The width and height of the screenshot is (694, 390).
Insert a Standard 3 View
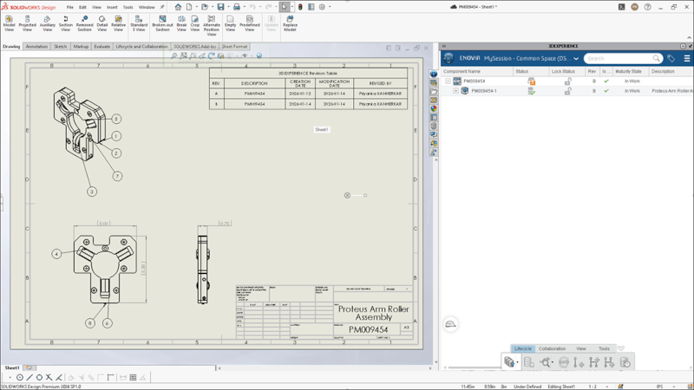139,22
